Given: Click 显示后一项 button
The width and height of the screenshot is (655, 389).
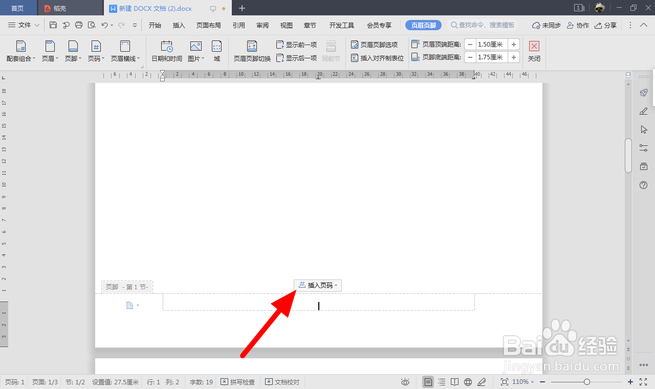Looking at the screenshot, I should [x=297, y=58].
